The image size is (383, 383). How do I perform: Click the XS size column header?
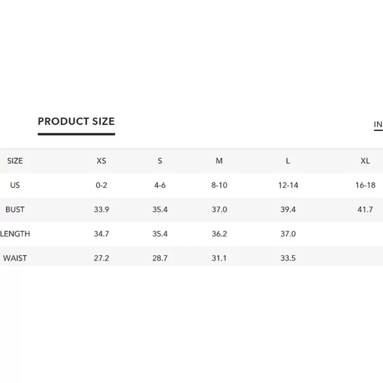(101, 161)
